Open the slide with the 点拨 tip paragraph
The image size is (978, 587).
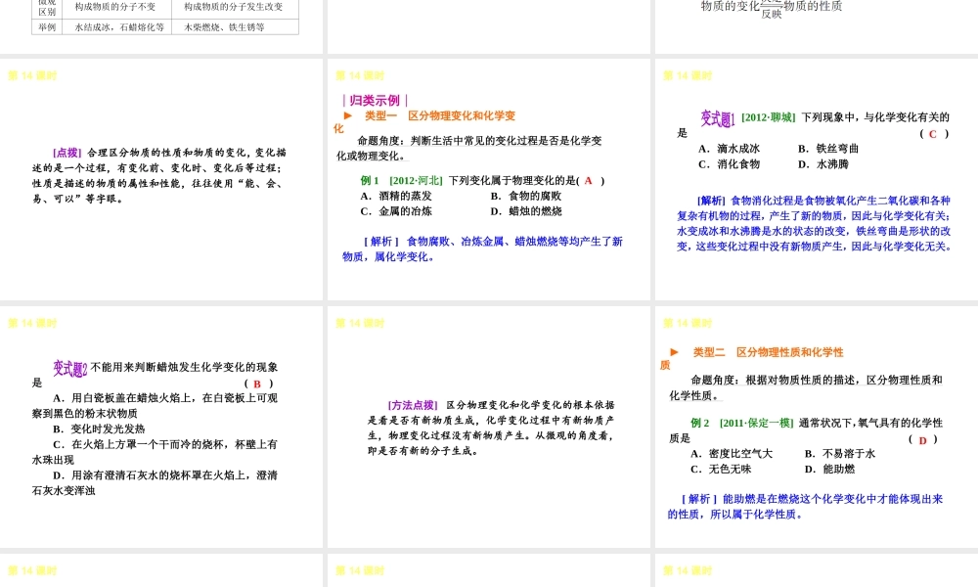(x=161, y=180)
